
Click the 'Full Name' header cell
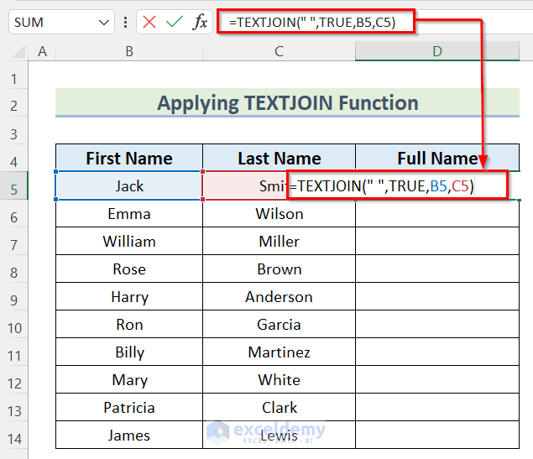(437, 159)
